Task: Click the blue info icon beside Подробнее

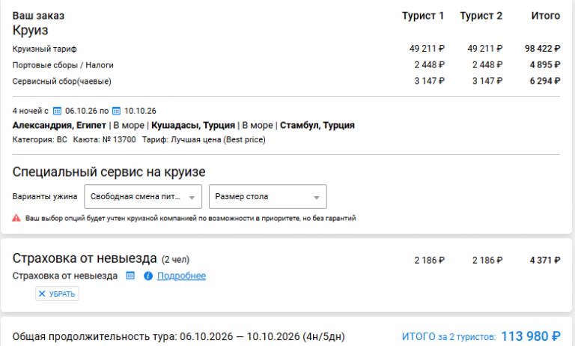Action: pos(148,276)
